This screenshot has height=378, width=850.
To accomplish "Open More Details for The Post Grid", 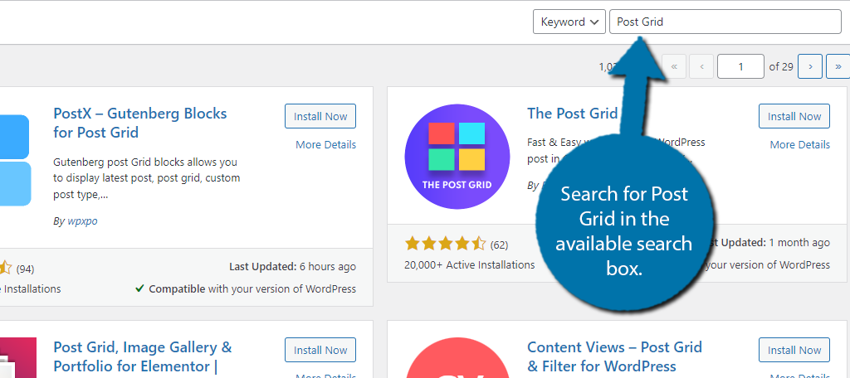I will pos(799,144).
